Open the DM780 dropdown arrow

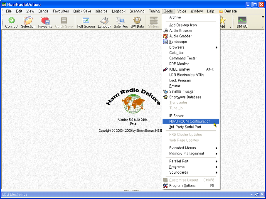263,27
